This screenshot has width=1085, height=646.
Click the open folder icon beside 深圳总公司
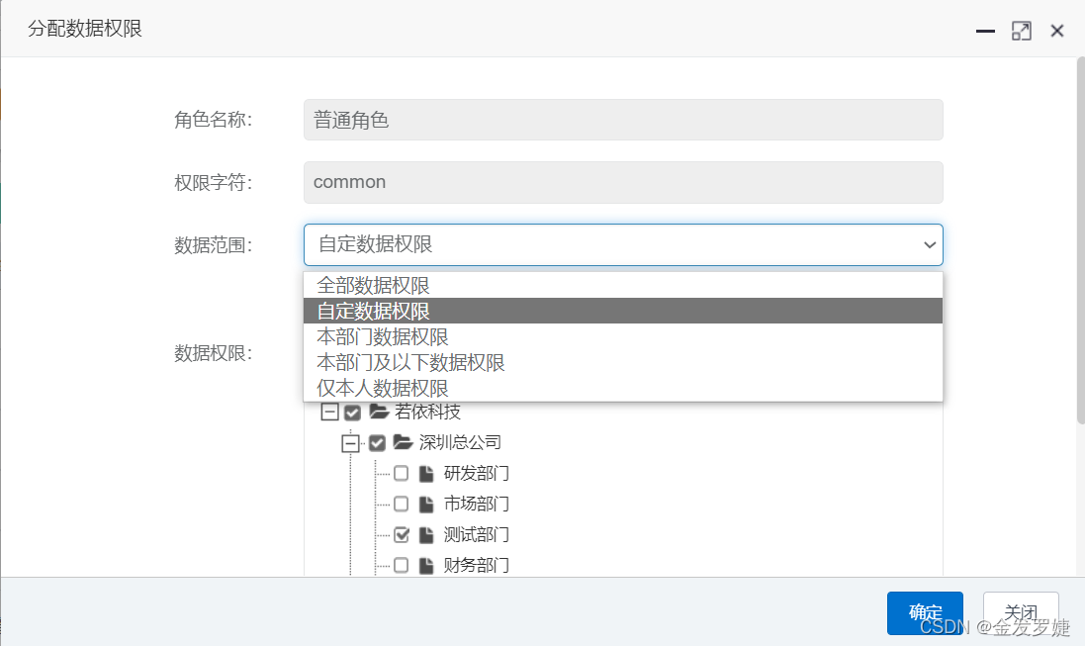403,442
